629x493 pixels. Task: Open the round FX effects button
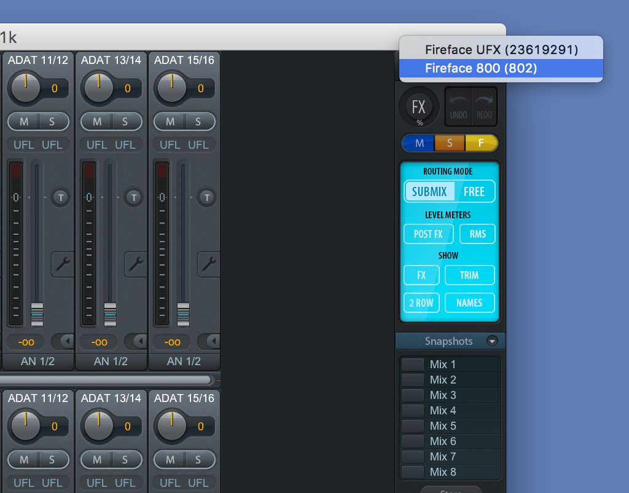(x=419, y=108)
